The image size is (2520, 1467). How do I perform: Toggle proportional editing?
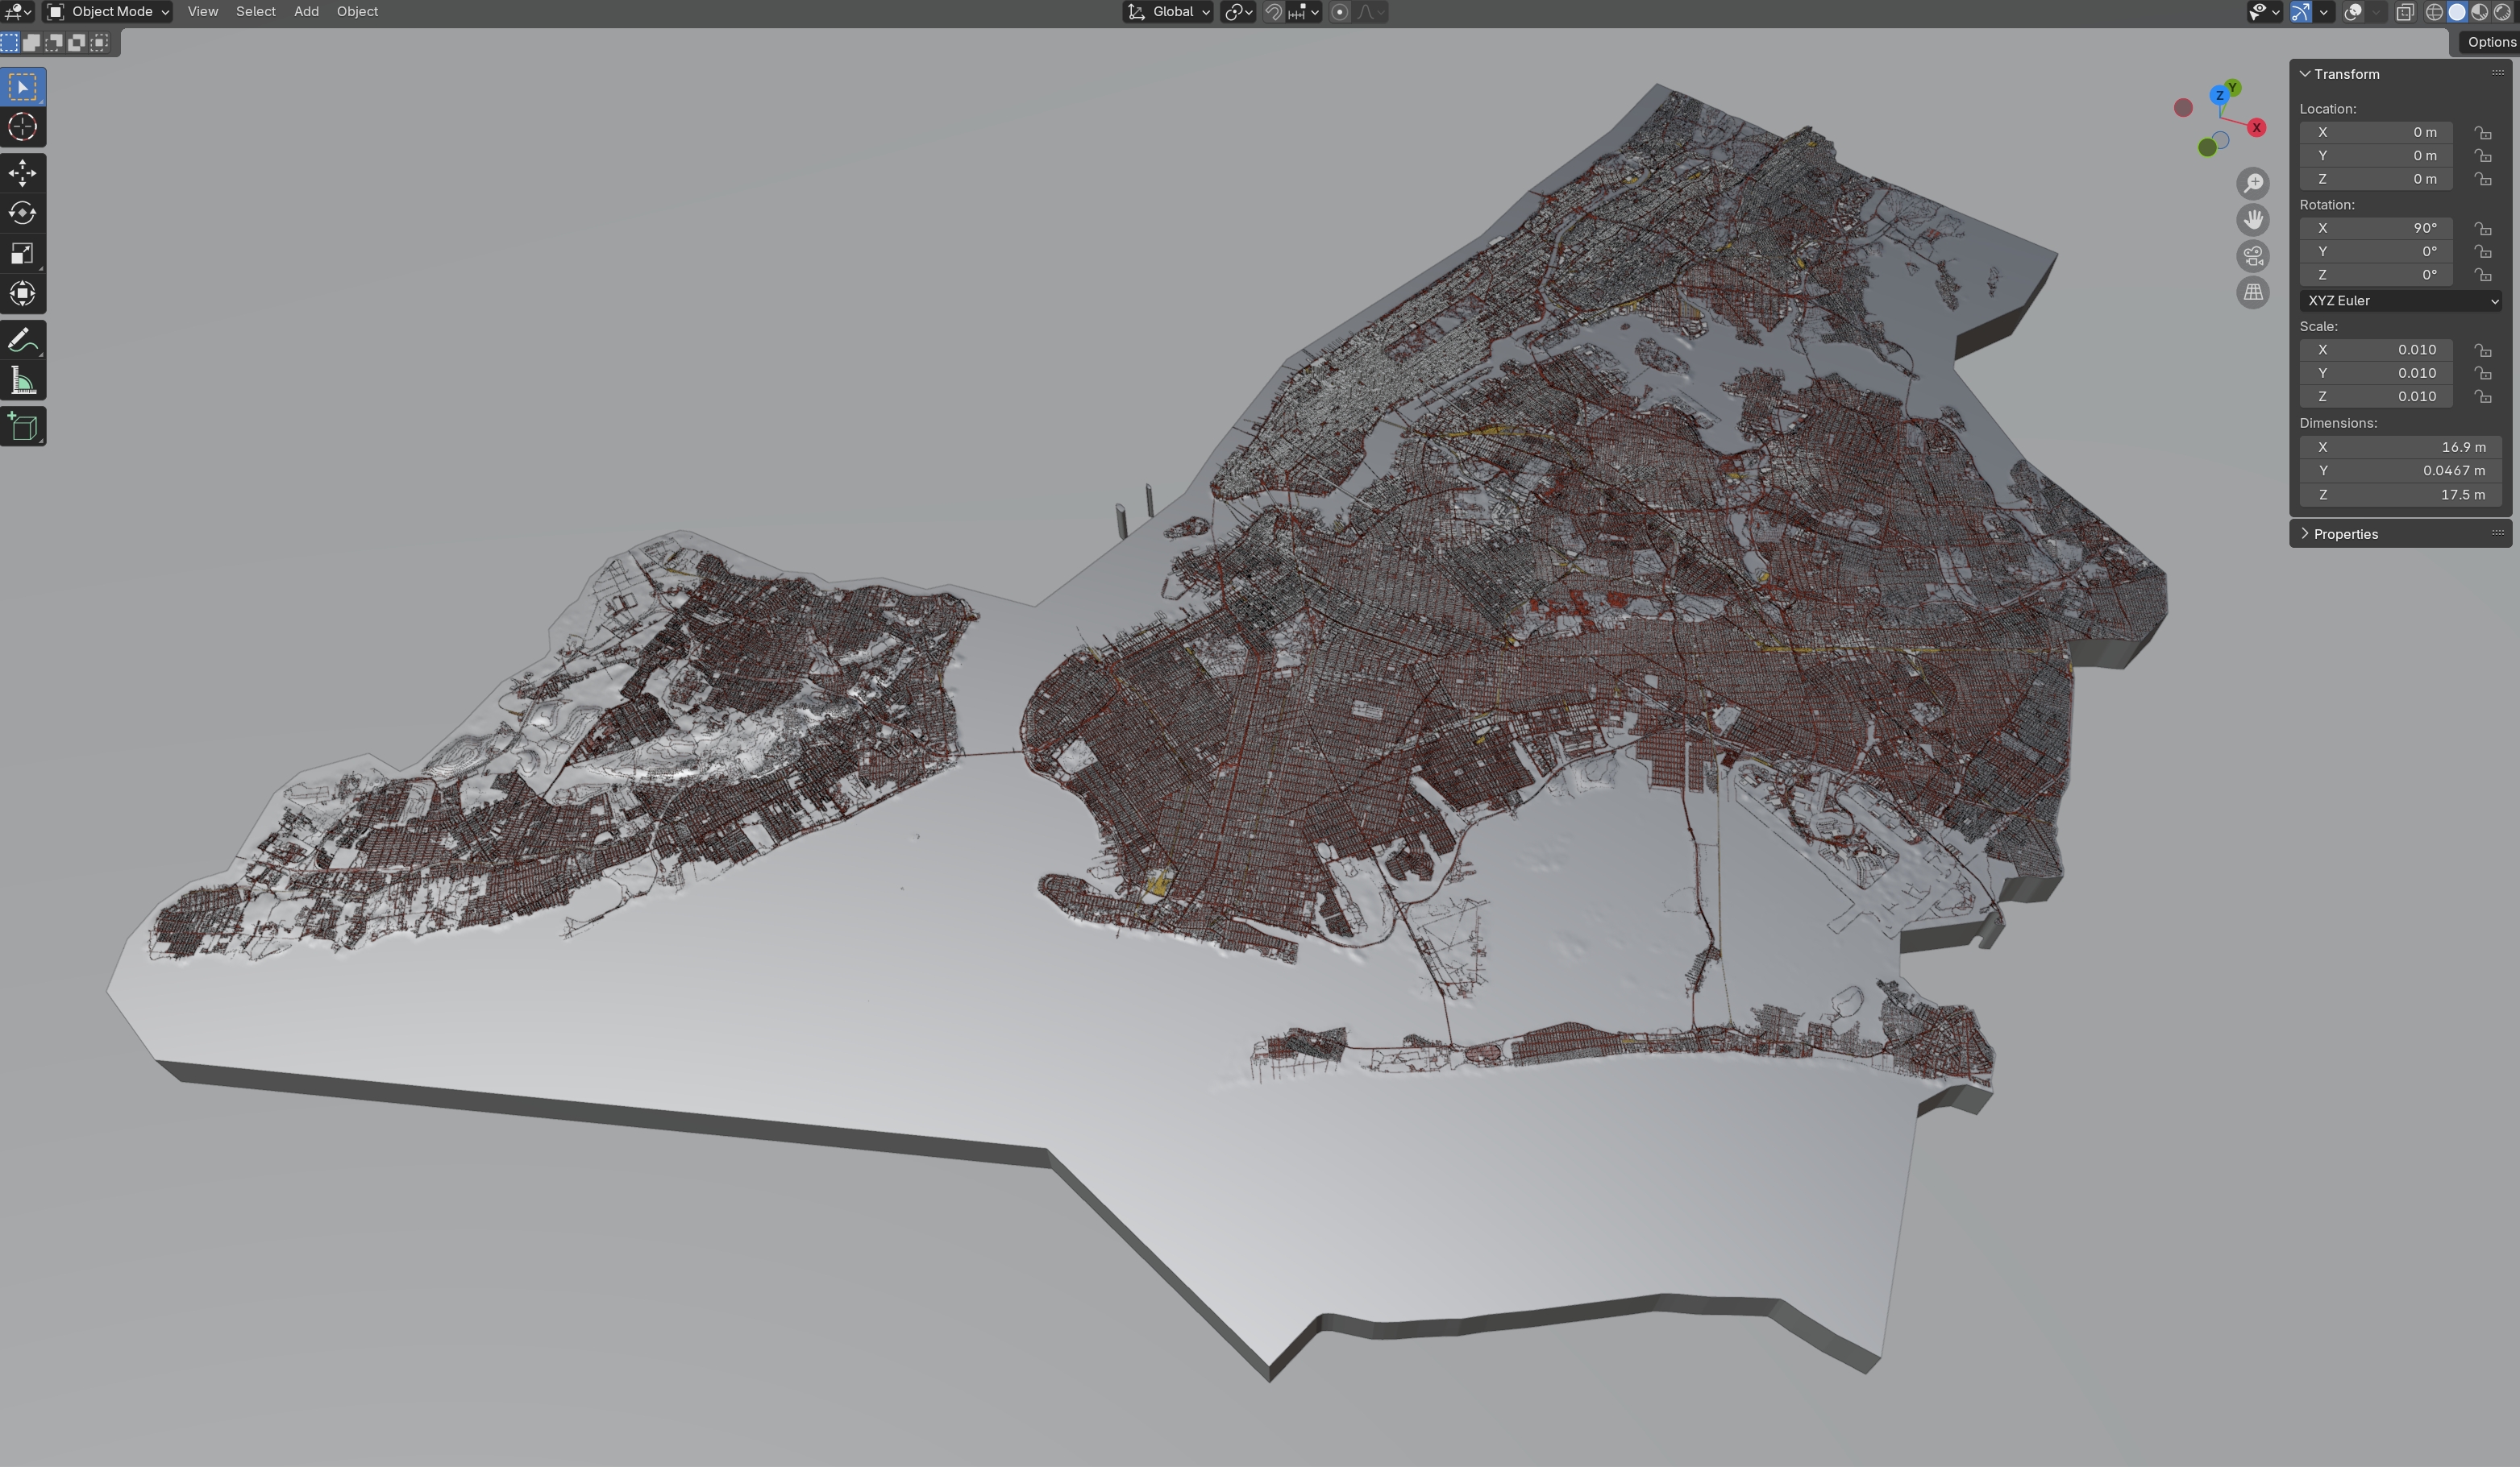pyautogui.click(x=1340, y=12)
